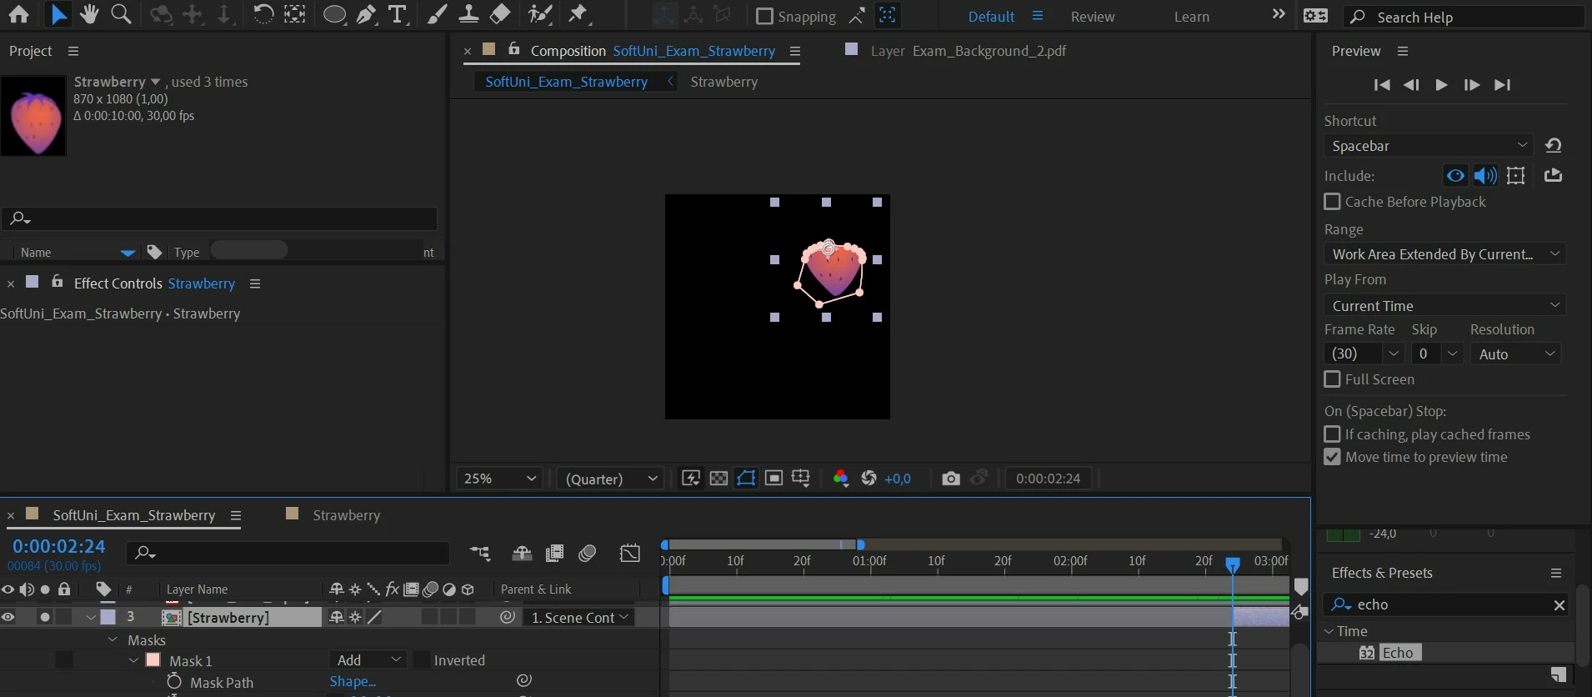Uncheck Move time to preview time
This screenshot has height=697, width=1592.
[1332, 457]
